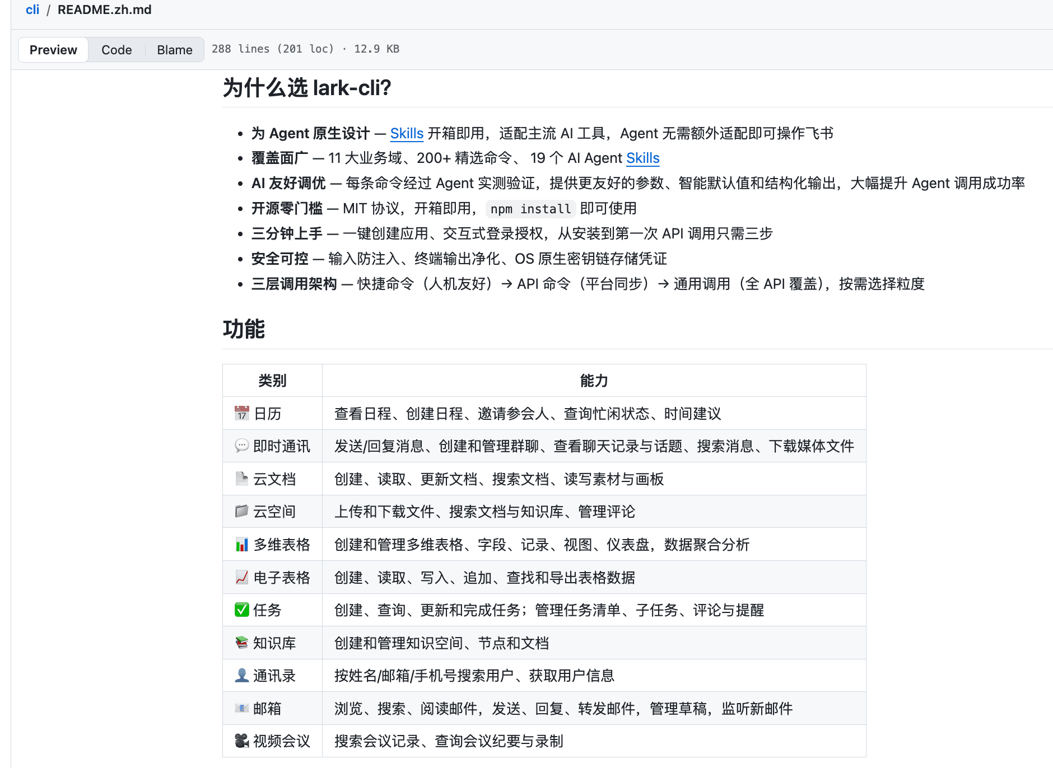Image resolution: width=1053 pixels, height=768 pixels.
Task: Click the 创建和管理知识空间 capability cell
Action: [x=594, y=643]
